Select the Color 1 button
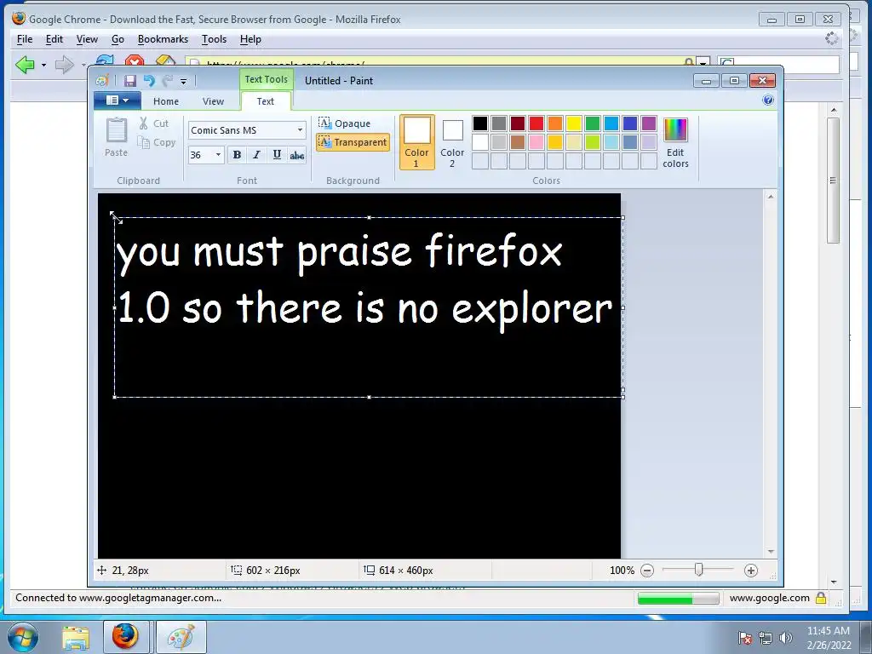The height and width of the screenshot is (654, 872). (416, 142)
